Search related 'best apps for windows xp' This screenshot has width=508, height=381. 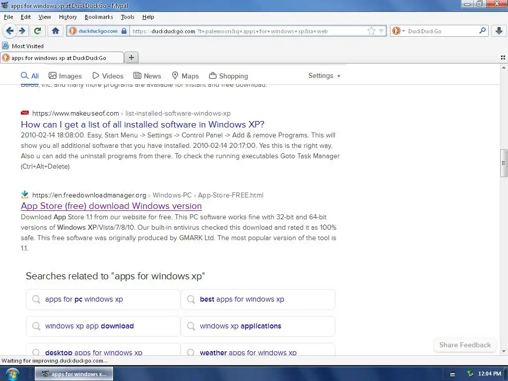[x=258, y=299]
